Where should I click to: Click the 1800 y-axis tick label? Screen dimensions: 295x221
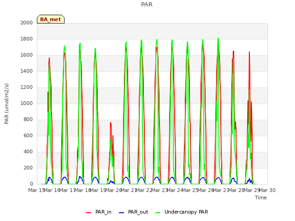[27, 39]
